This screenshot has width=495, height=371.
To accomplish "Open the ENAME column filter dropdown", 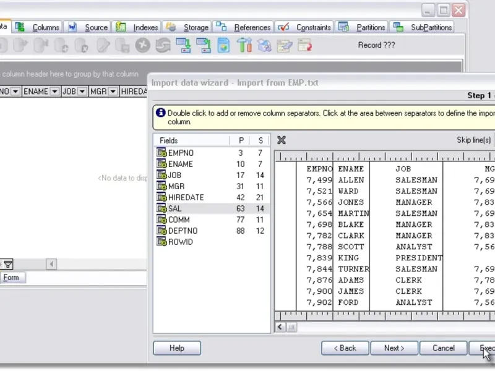I will click(54, 92).
